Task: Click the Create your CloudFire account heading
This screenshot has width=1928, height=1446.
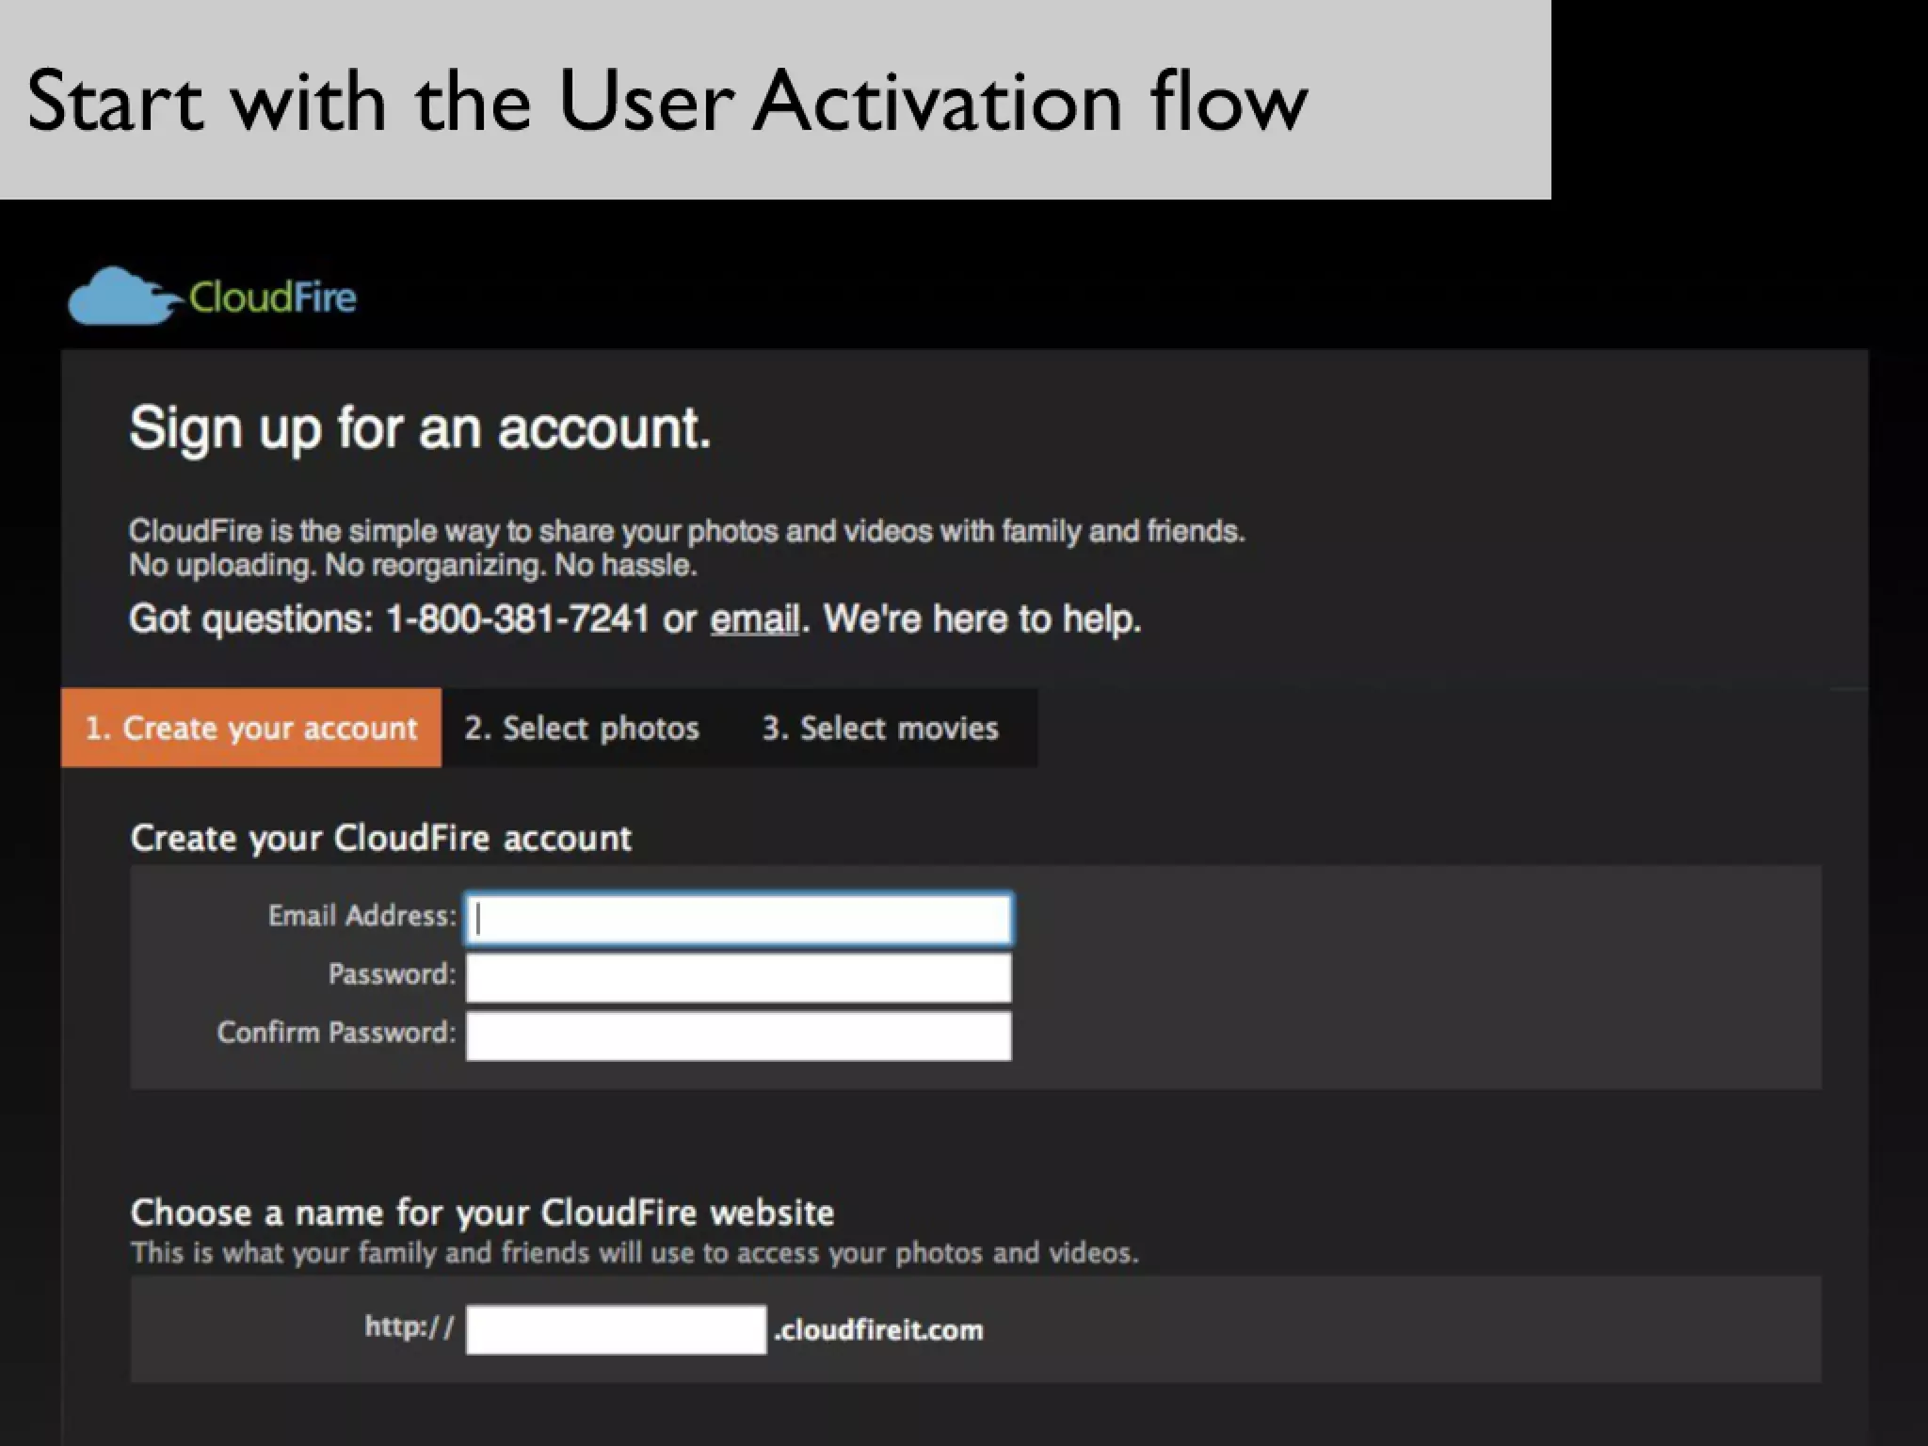Action: pos(381,838)
